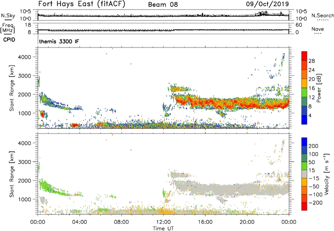334x231 pixels.
Task: Click the 200 label on Velocity colorbar
Action: coord(314,146)
